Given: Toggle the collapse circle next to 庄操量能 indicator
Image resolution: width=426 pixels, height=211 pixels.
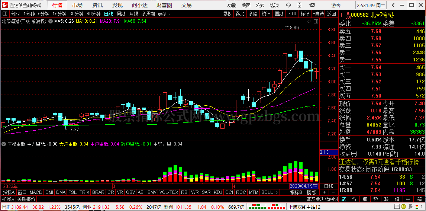Looking at the screenshot, I should [x=4, y=144].
